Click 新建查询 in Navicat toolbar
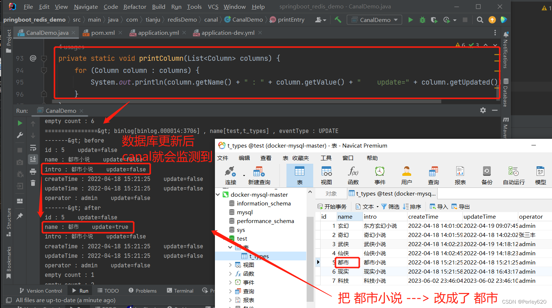Viewport: 552px width, 308px height. point(259,175)
